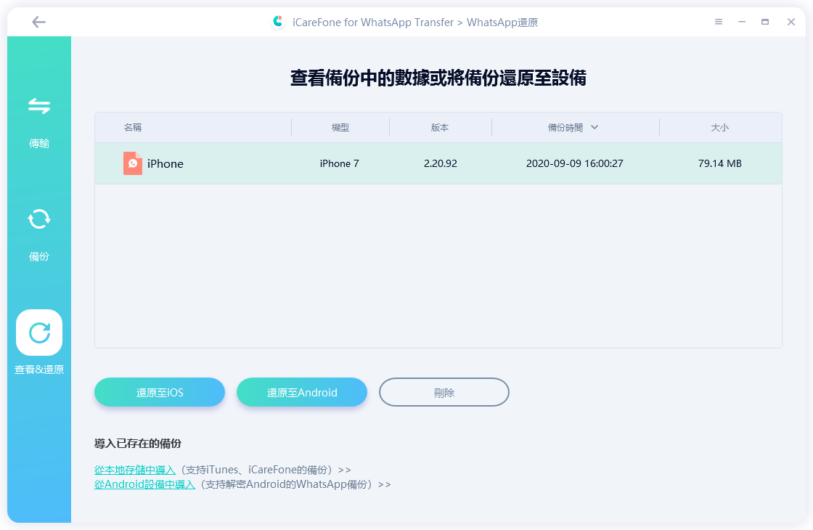Click the 查看&還原 sidebar label
The image size is (813, 530).
point(39,370)
